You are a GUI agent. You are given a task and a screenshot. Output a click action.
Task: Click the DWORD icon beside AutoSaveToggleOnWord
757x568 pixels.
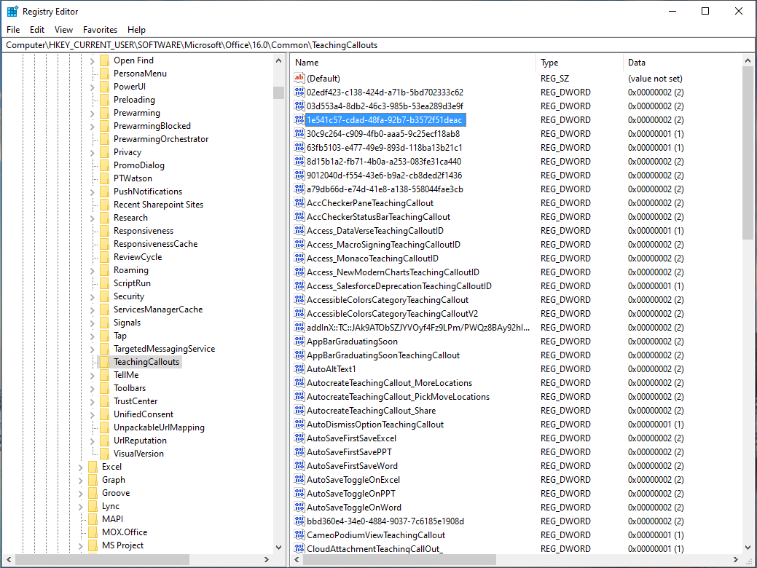(x=299, y=507)
